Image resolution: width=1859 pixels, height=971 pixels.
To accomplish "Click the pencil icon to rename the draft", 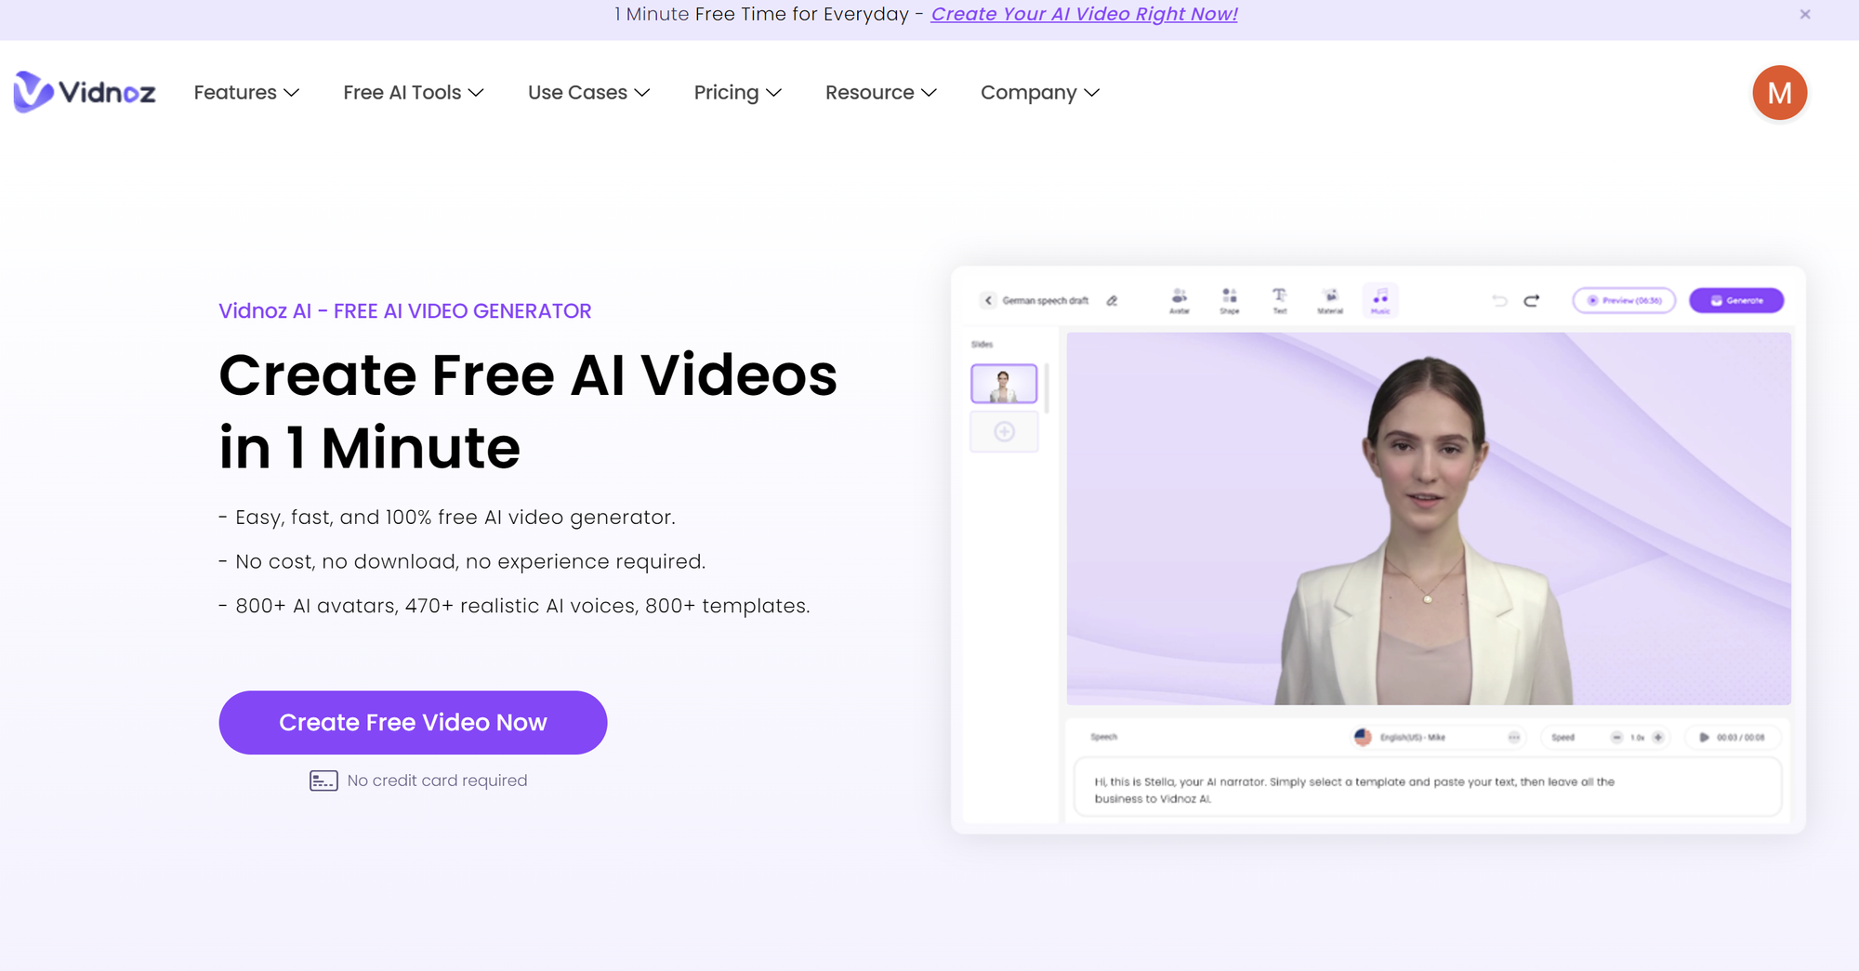I will (1112, 300).
